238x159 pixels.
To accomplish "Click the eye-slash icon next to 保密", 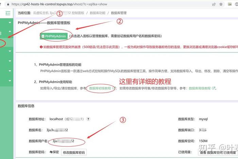I will [51, 152].
